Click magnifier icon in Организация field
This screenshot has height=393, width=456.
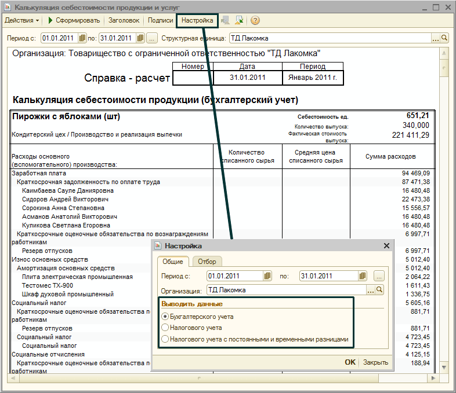pyautogui.click(x=380, y=290)
